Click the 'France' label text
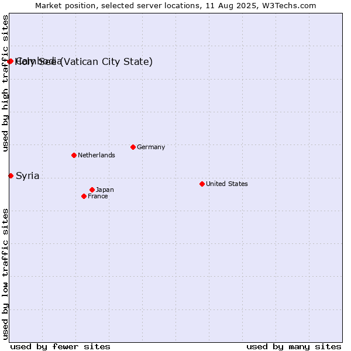Image resolution: width=351 pixels, height=351 pixels. pyautogui.click(x=98, y=197)
